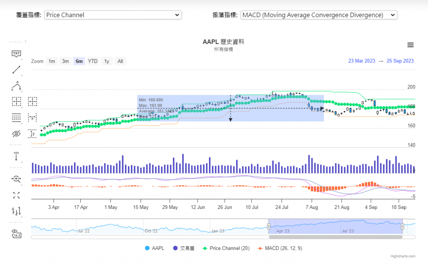The width and height of the screenshot is (428, 273).
Task: Click the vertical counter 123 tool
Action: tap(16, 157)
